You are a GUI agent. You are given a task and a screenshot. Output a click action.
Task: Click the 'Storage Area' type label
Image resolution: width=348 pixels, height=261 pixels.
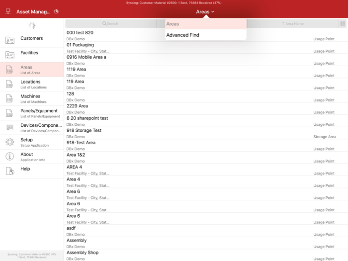[325, 137]
